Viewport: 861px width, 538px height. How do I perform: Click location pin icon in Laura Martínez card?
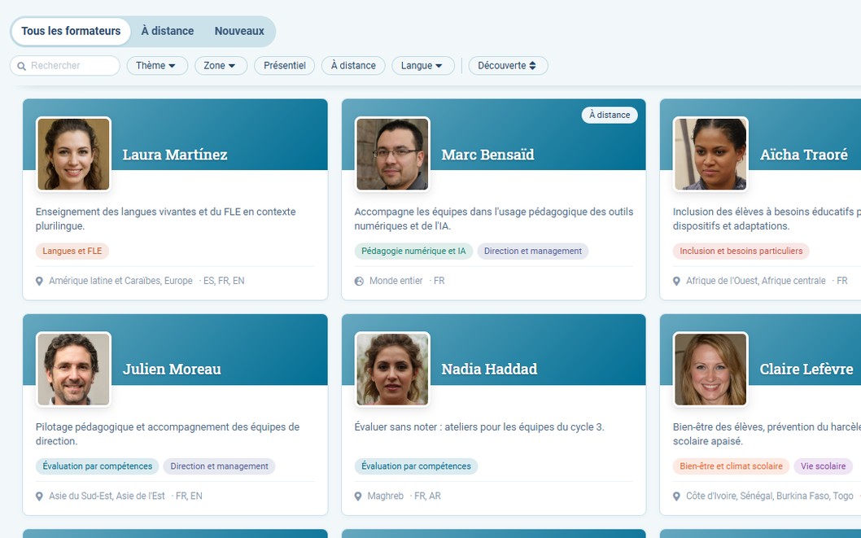point(39,281)
